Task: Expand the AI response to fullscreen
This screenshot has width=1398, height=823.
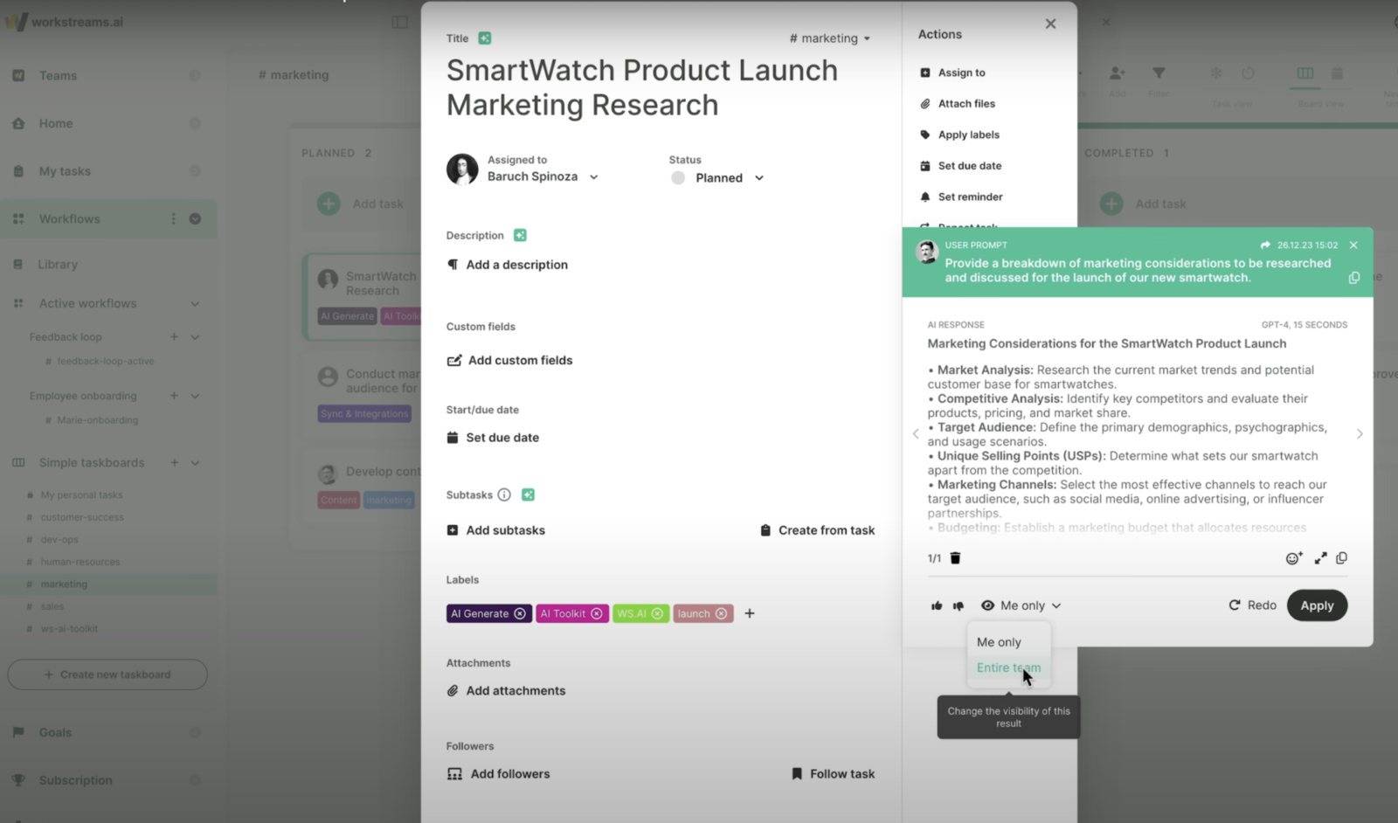Action: pyautogui.click(x=1320, y=558)
